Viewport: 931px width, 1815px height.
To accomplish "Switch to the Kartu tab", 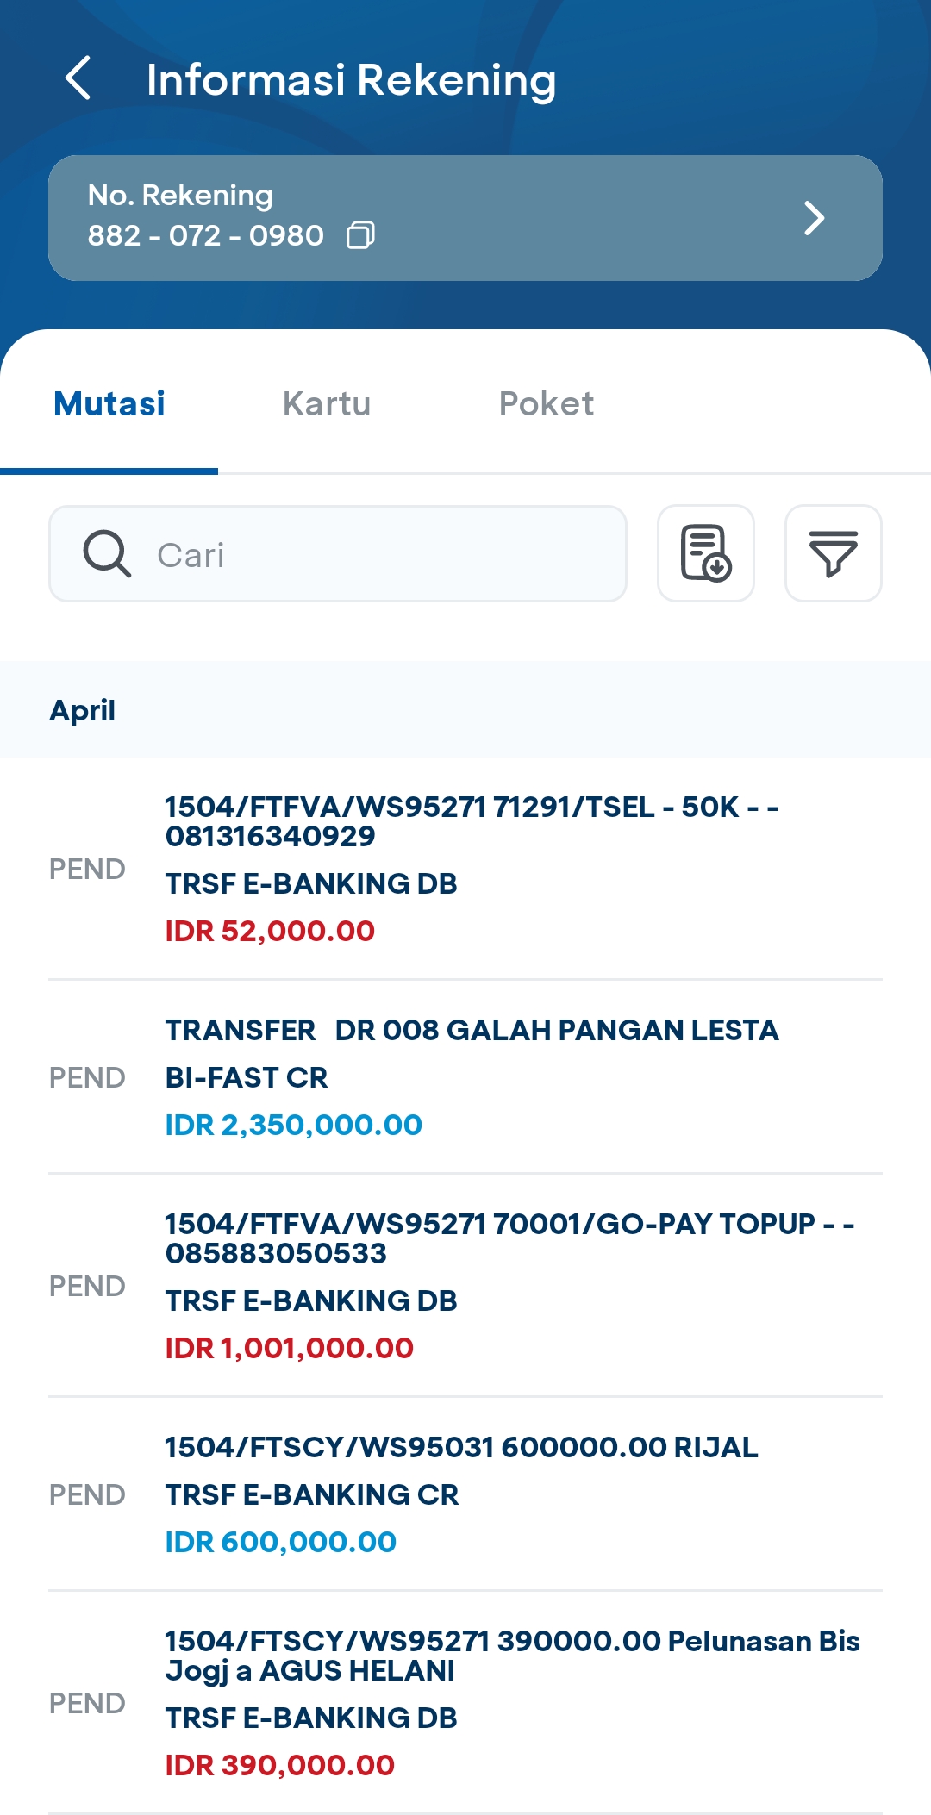I will [x=327, y=403].
